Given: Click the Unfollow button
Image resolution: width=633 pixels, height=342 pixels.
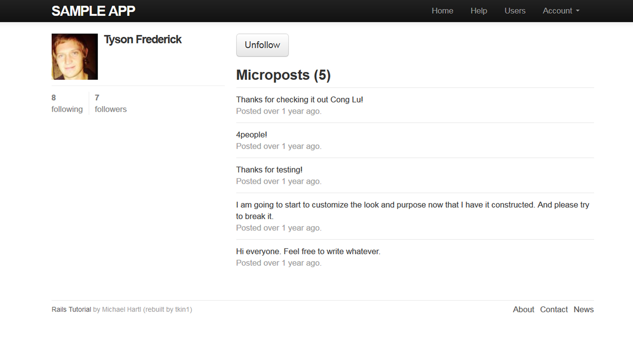Looking at the screenshot, I should tap(262, 45).
